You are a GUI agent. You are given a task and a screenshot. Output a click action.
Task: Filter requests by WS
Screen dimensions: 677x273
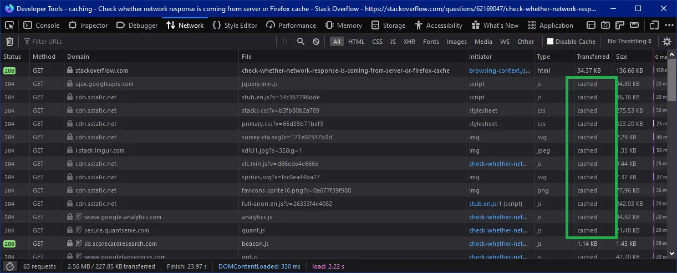click(505, 42)
